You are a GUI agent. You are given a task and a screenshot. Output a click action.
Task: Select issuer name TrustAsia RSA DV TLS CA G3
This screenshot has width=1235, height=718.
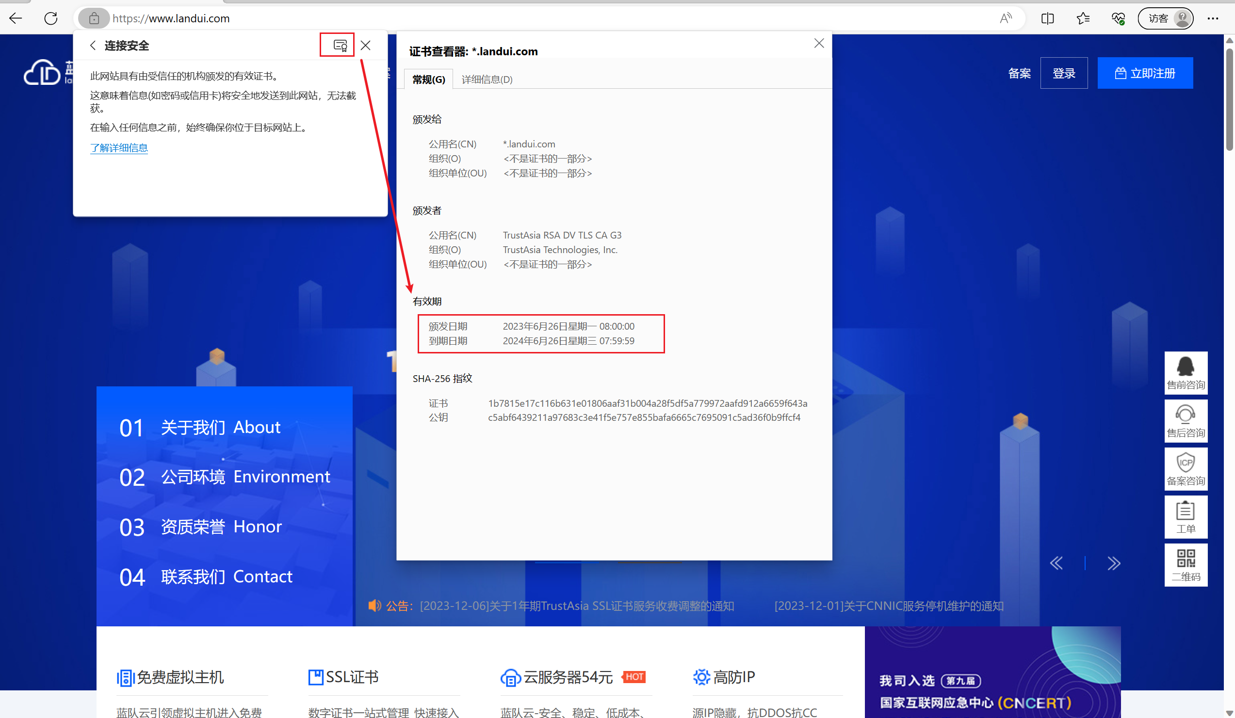[x=562, y=236]
